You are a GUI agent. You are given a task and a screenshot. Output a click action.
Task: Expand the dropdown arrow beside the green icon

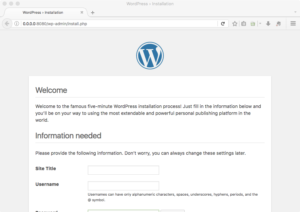pos(260,24)
